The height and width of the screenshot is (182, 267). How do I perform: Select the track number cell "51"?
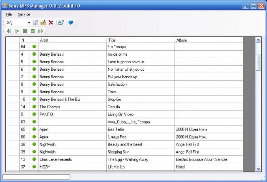25,114
